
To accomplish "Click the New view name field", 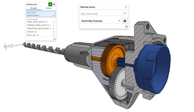I will pos(100,14).
